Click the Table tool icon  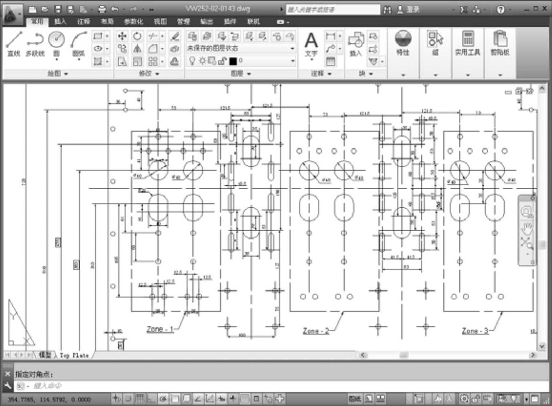(330, 61)
